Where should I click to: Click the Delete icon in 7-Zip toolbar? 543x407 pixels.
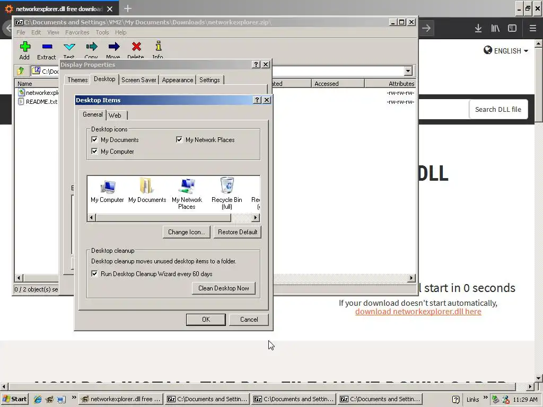pyautogui.click(x=136, y=47)
